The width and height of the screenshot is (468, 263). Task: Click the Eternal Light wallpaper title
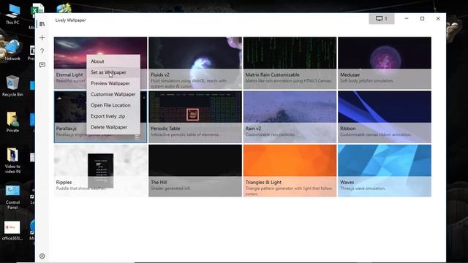pyautogui.click(x=69, y=75)
